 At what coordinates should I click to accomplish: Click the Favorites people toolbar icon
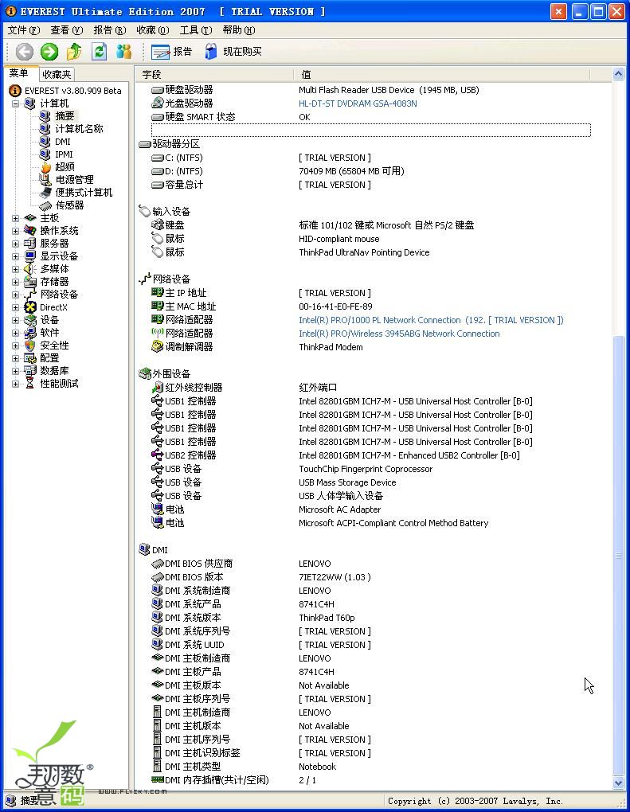123,51
